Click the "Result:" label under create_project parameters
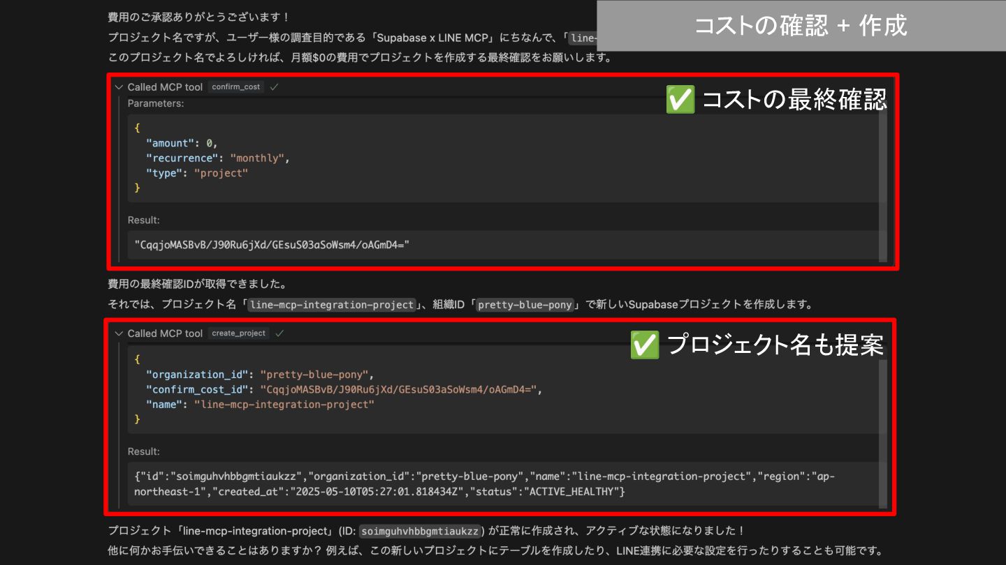1006x565 pixels. pyautogui.click(x=143, y=452)
